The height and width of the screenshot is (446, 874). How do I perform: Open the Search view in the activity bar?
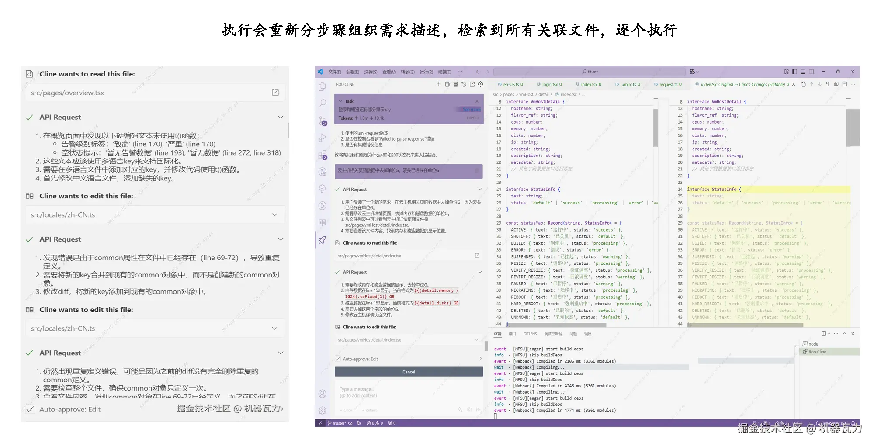click(323, 104)
